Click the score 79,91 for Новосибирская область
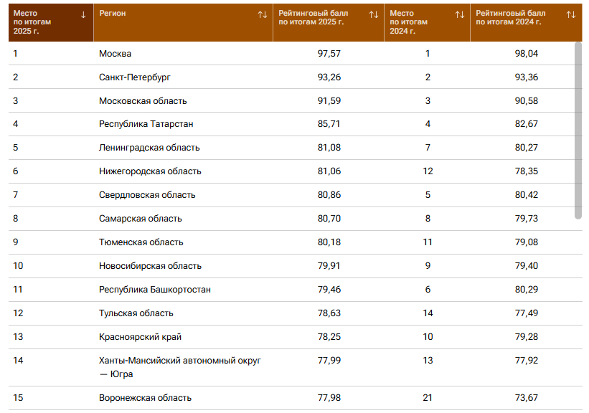This screenshot has height=413, width=589. click(x=329, y=266)
